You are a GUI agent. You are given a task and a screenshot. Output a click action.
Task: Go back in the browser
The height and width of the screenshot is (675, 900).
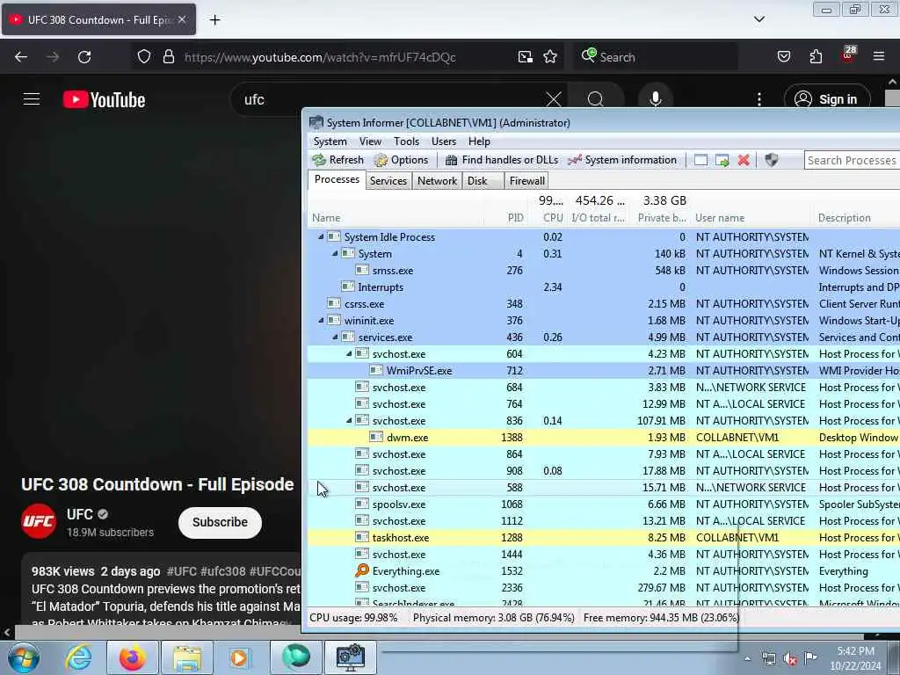[21, 57]
